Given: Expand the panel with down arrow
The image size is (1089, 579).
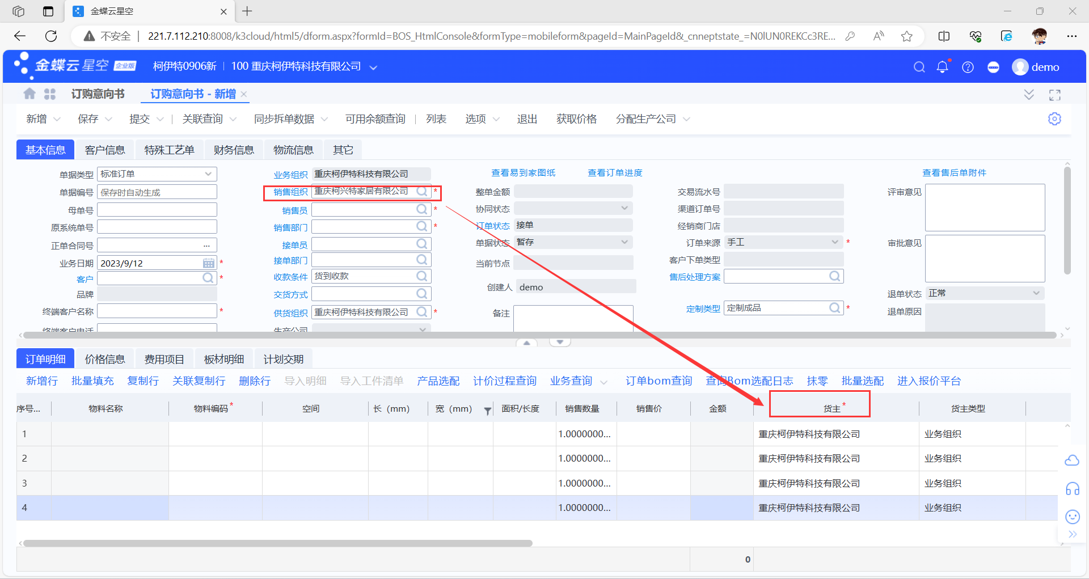Looking at the screenshot, I should [560, 343].
